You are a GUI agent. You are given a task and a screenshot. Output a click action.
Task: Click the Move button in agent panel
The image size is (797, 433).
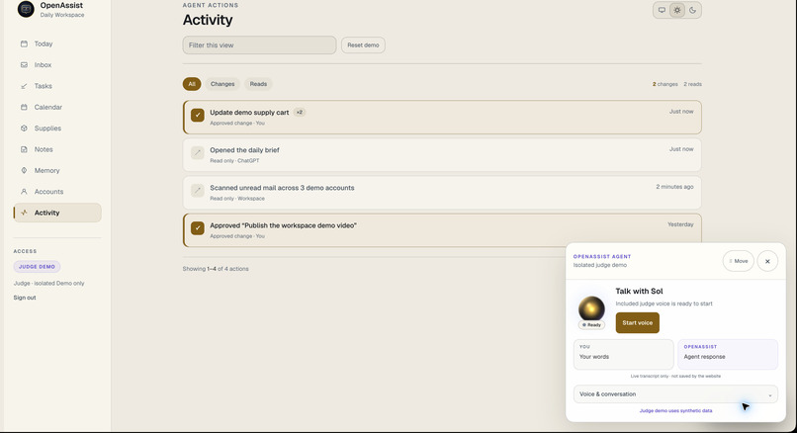(x=739, y=261)
